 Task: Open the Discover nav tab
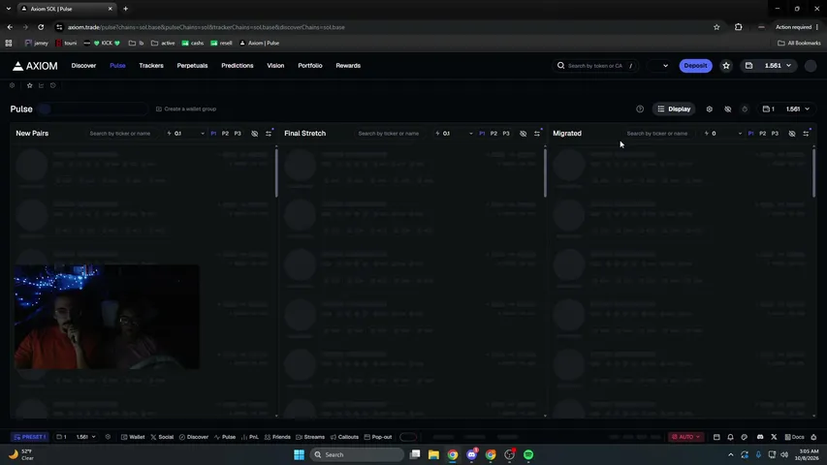83,66
